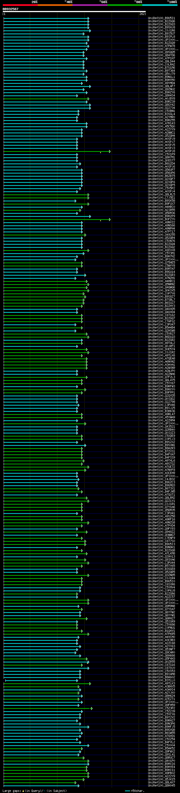Select UniRef100_C5XBN1 label
This screenshot has width=180, height=793.
tap(161, 111)
